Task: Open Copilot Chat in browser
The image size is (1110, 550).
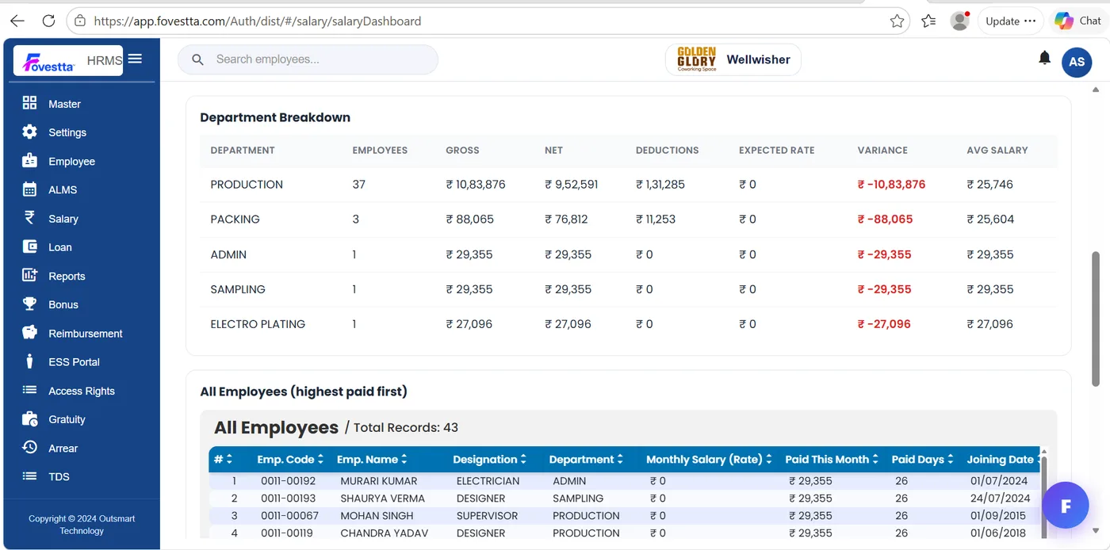Action: (x=1077, y=21)
